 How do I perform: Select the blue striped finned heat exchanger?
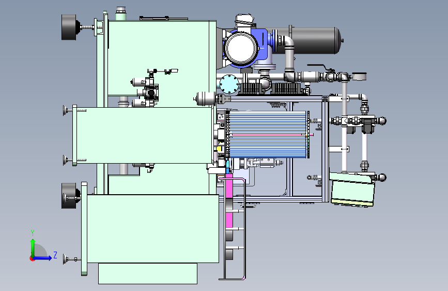pos(268,134)
